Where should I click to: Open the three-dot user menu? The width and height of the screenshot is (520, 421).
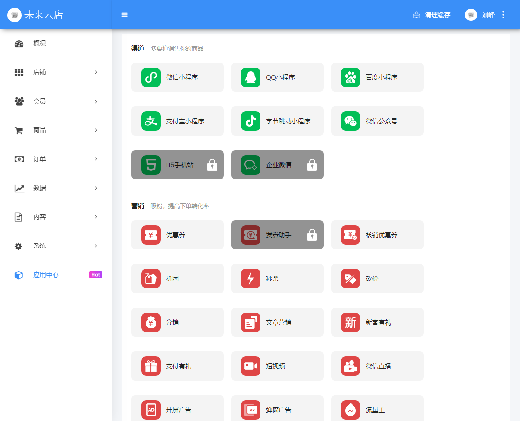coord(503,15)
